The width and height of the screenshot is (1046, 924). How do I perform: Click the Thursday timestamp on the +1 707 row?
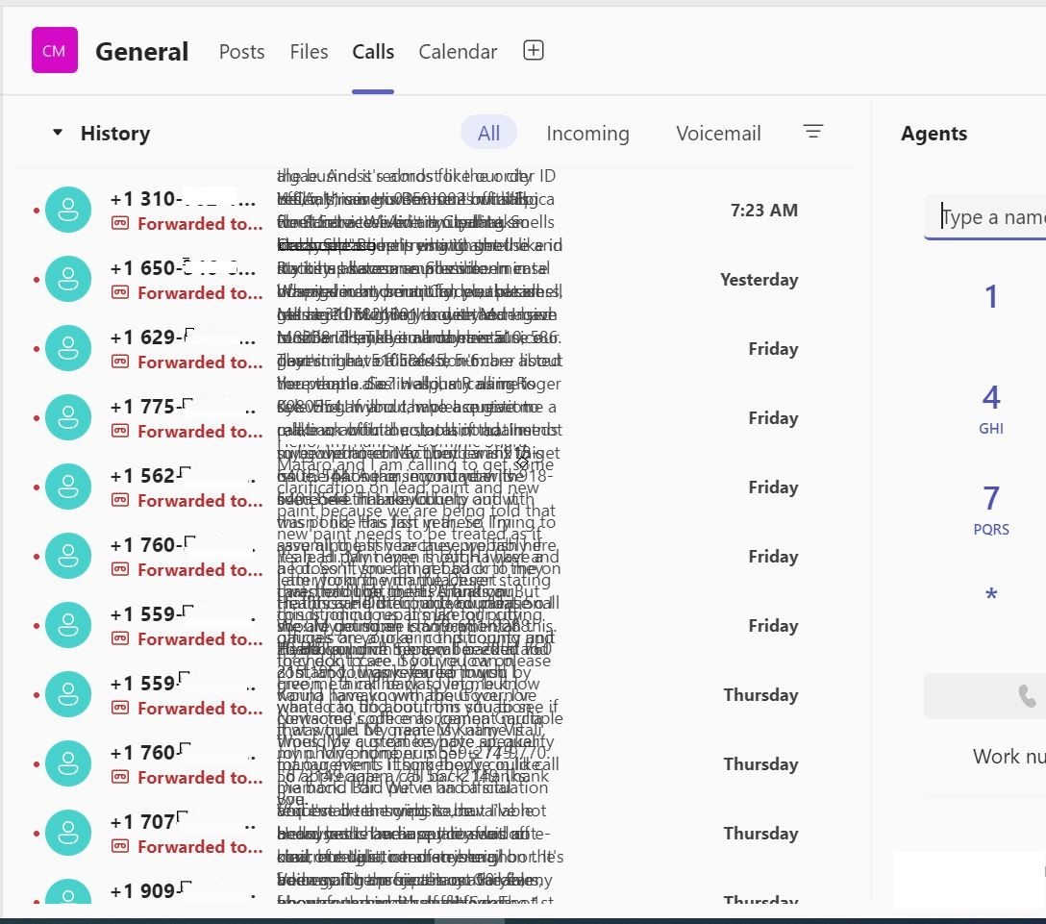click(x=760, y=834)
